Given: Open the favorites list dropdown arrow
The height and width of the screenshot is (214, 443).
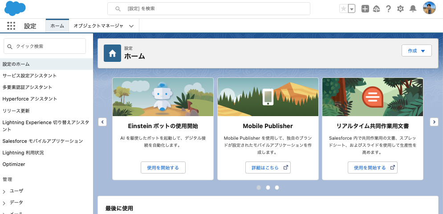Looking at the screenshot, I should [352, 9].
